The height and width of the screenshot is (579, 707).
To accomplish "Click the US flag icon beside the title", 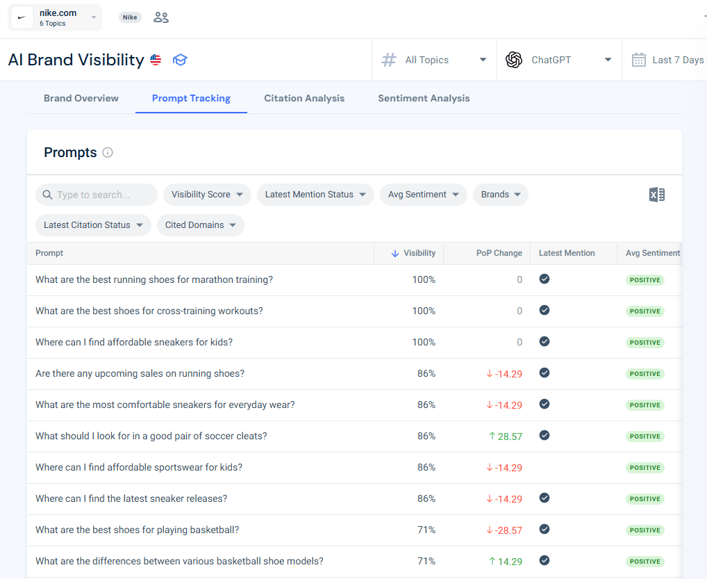I will tap(156, 60).
